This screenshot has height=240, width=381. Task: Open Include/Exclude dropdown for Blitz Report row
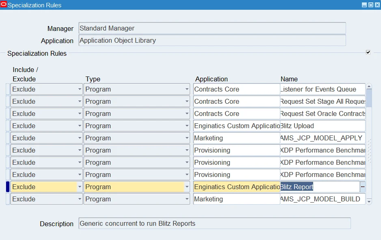click(x=80, y=187)
